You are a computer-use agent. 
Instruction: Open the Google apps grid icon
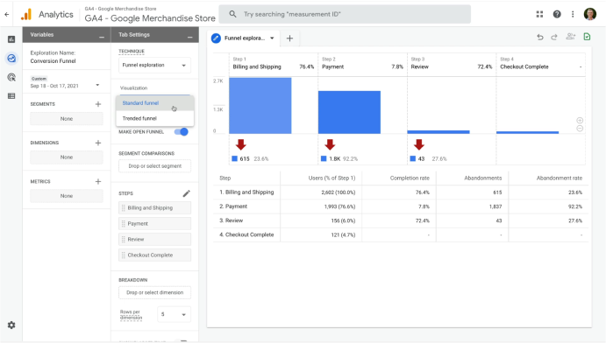coord(539,14)
